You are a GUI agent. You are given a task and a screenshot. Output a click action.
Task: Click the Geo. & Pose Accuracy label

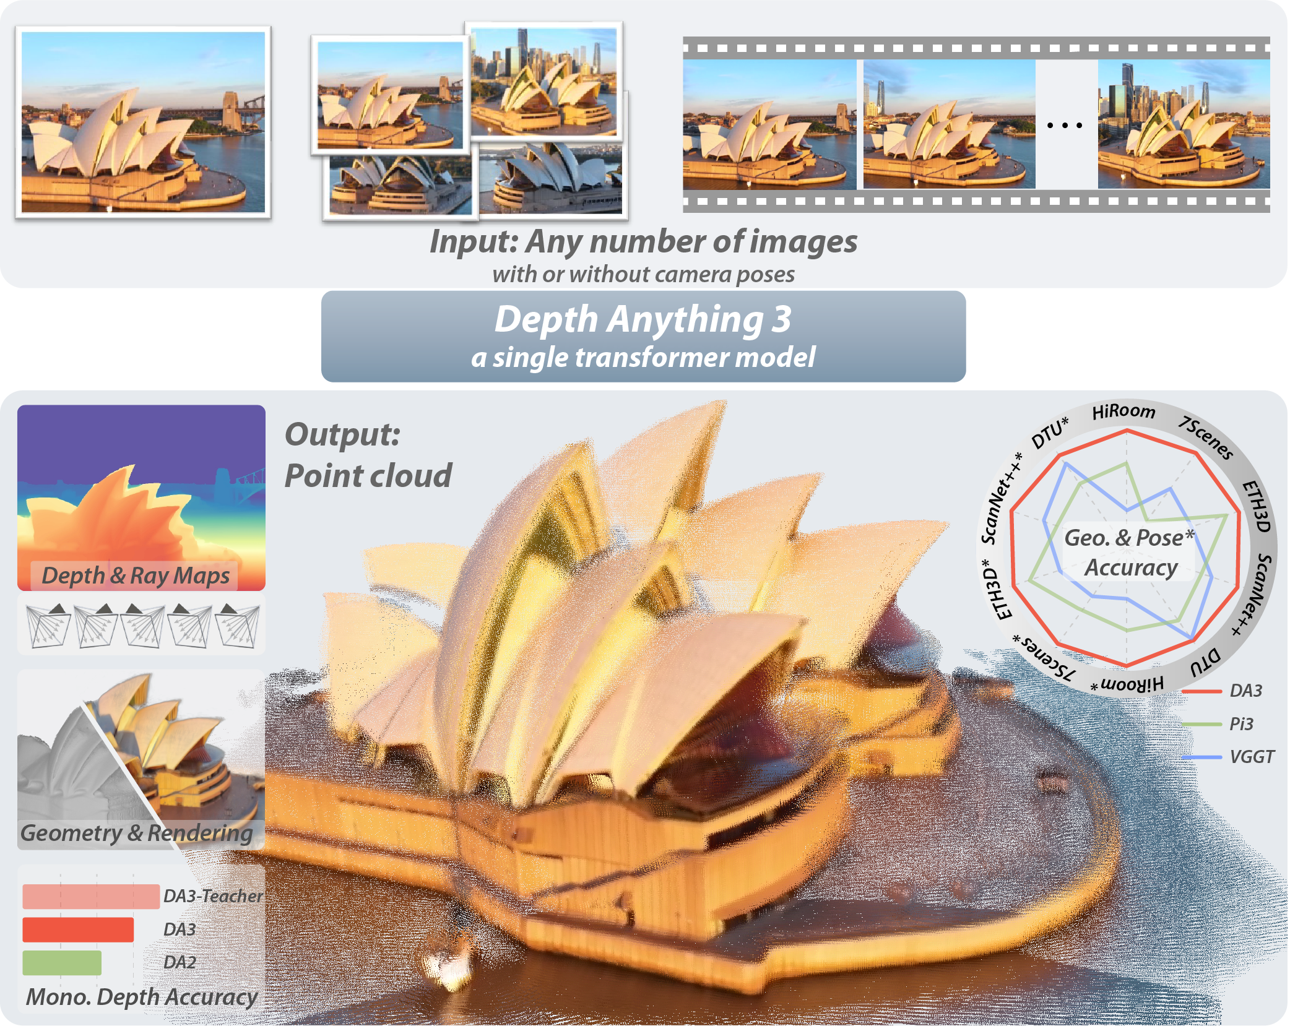pyautogui.click(x=1128, y=552)
